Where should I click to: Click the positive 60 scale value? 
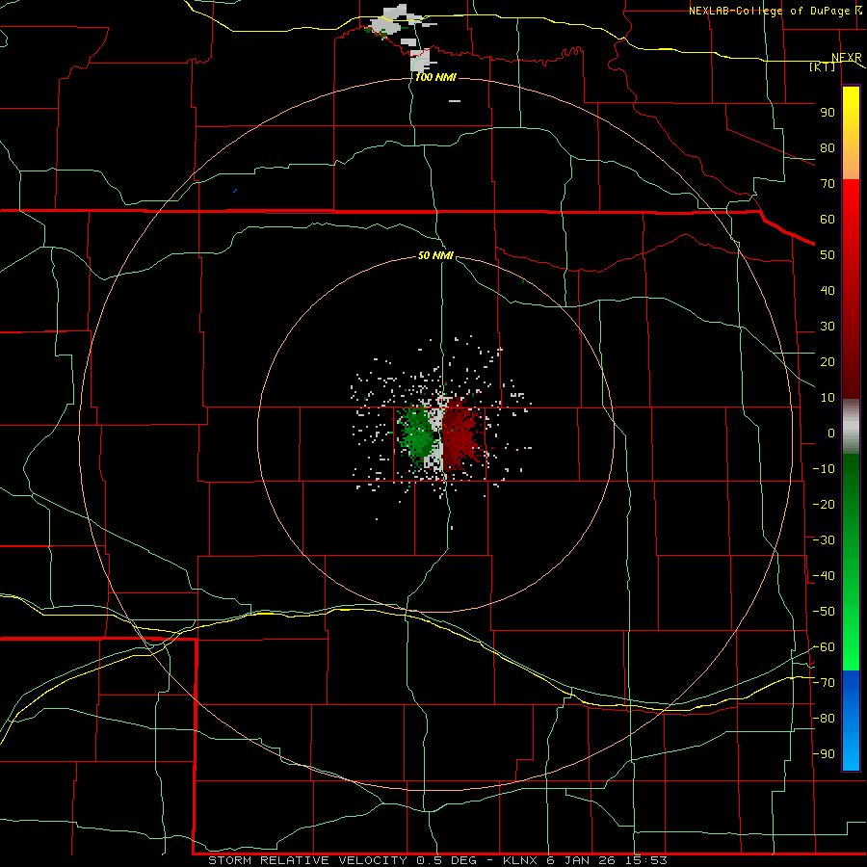click(x=828, y=220)
